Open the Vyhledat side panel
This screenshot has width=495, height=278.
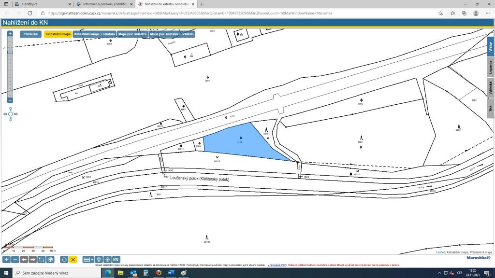pyautogui.click(x=490, y=88)
